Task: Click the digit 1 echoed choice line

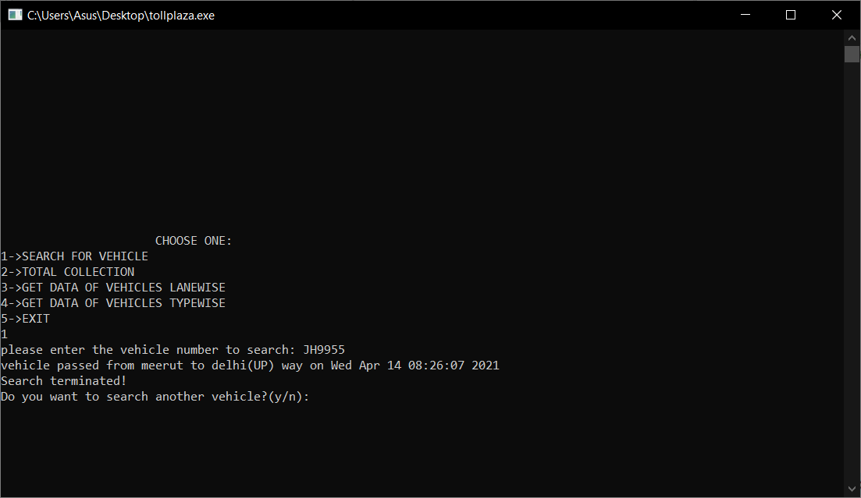Action: pyautogui.click(x=5, y=334)
